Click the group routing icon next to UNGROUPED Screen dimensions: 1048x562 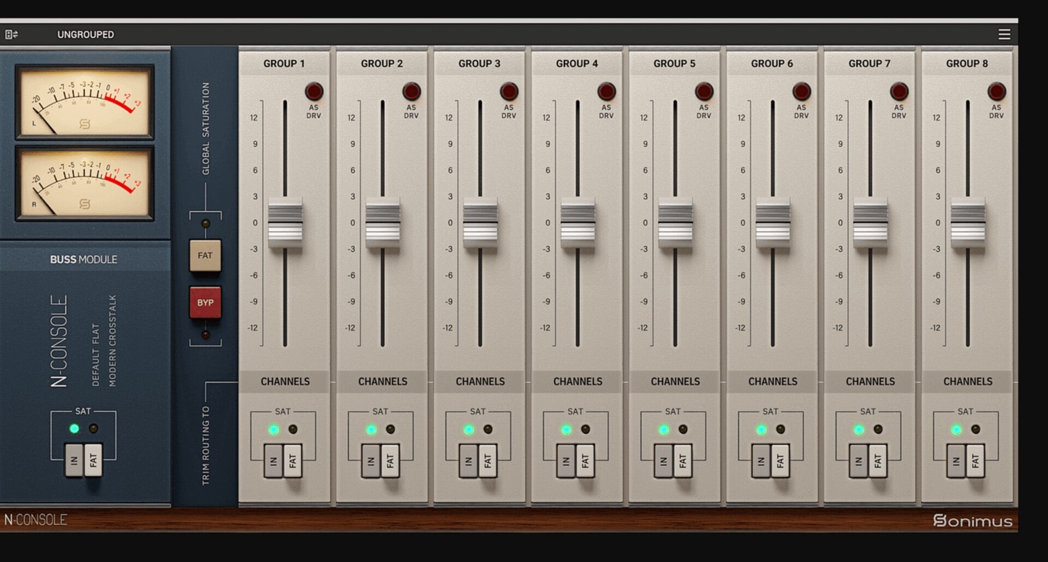pyautogui.click(x=11, y=34)
